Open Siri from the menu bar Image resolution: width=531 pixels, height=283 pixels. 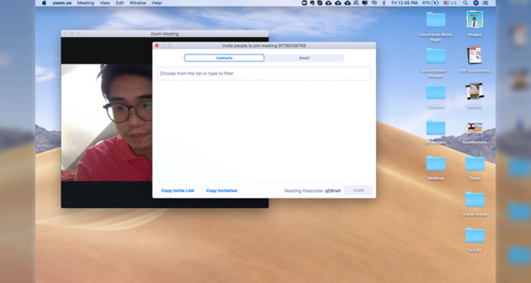[x=476, y=3]
